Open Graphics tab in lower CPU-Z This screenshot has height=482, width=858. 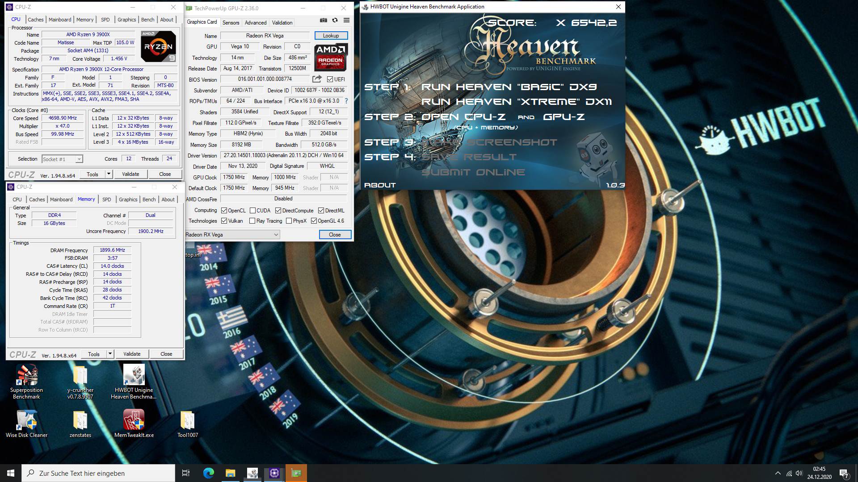click(128, 199)
